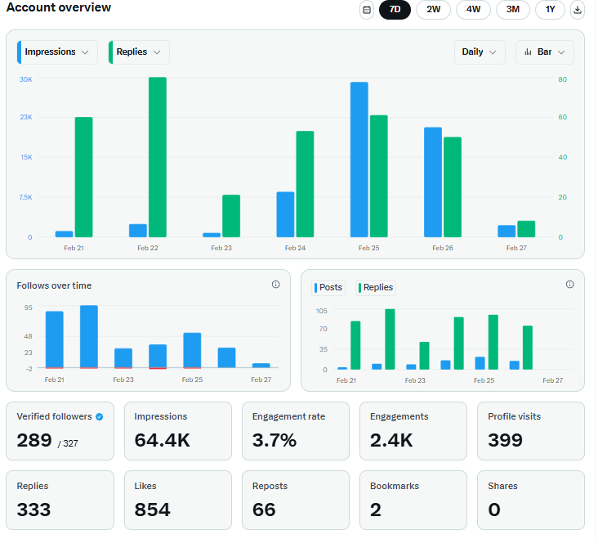
Task: Open info icon in Posts and Replies chart
Action: 569,285
